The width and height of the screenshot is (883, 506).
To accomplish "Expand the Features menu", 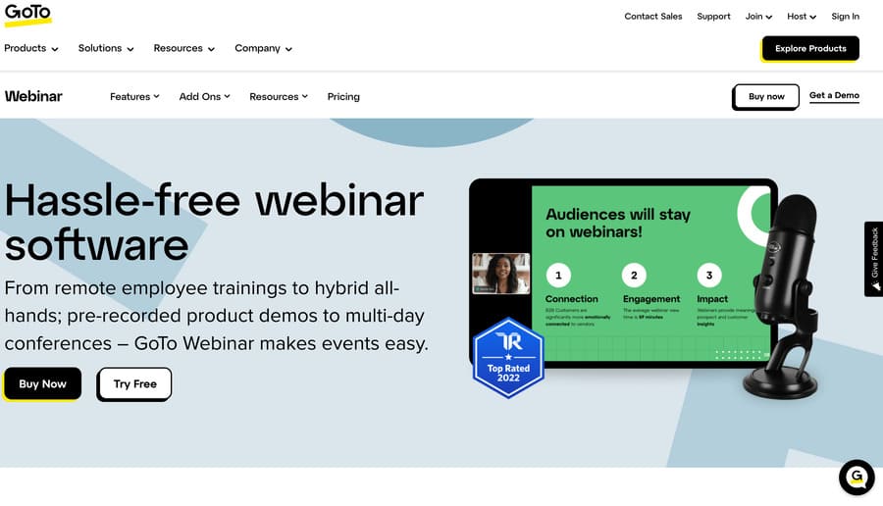I will coord(134,97).
